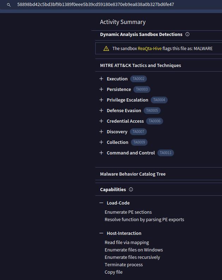Collapse the Host-Interaction capability group
The image size is (222, 280).
click(101, 233)
